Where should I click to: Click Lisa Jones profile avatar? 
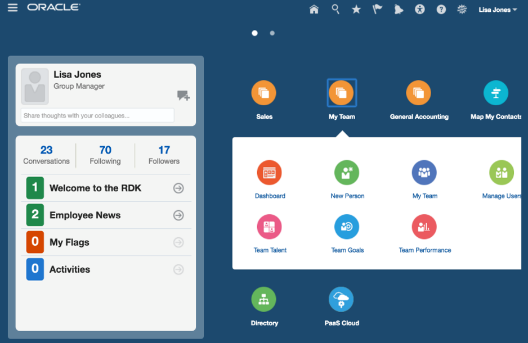(35, 87)
